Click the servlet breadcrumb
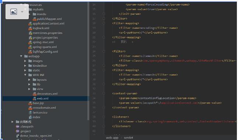Screen dimensions: 238x140 pyautogui.click(x=129, y=137)
